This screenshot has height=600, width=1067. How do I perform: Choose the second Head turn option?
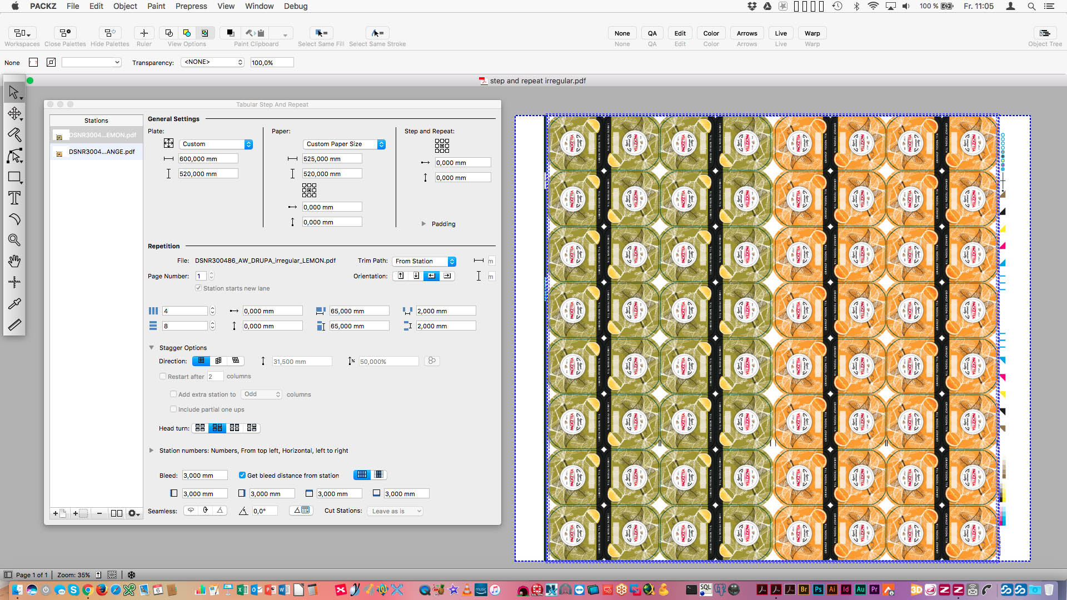(217, 428)
